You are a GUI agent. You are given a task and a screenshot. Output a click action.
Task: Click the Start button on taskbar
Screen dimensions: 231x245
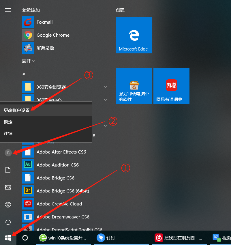(x=8, y=238)
